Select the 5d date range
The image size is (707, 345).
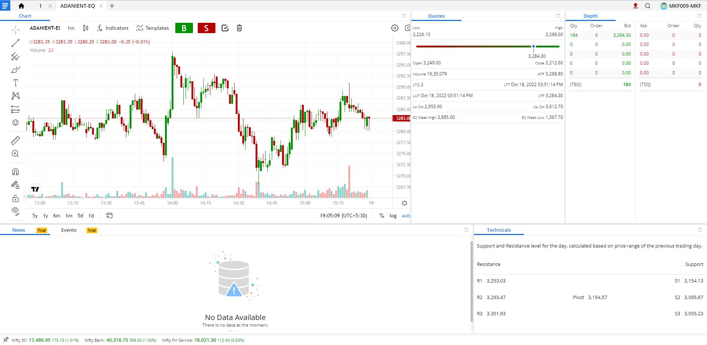pos(80,216)
